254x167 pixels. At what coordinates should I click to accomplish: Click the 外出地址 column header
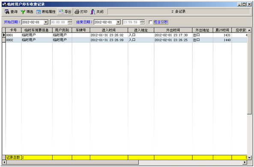click(203, 30)
